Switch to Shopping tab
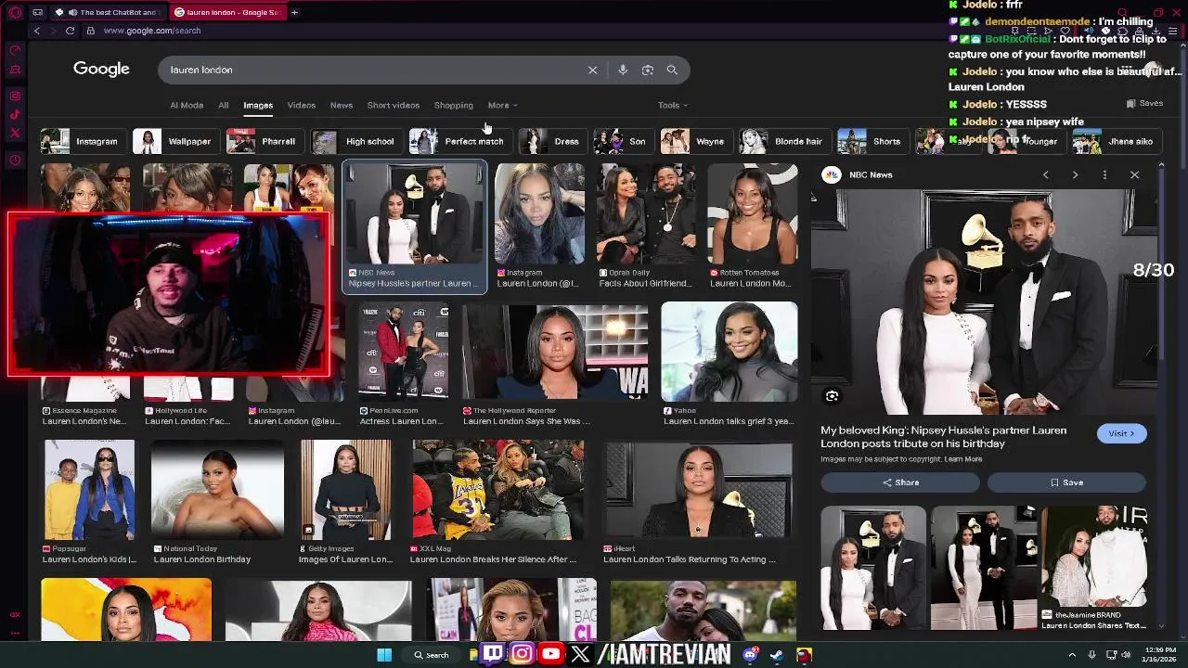Image resolution: width=1188 pixels, height=668 pixels. (x=454, y=105)
